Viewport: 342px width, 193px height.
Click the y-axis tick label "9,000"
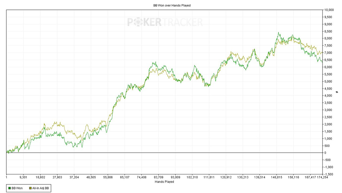coord(328,24)
